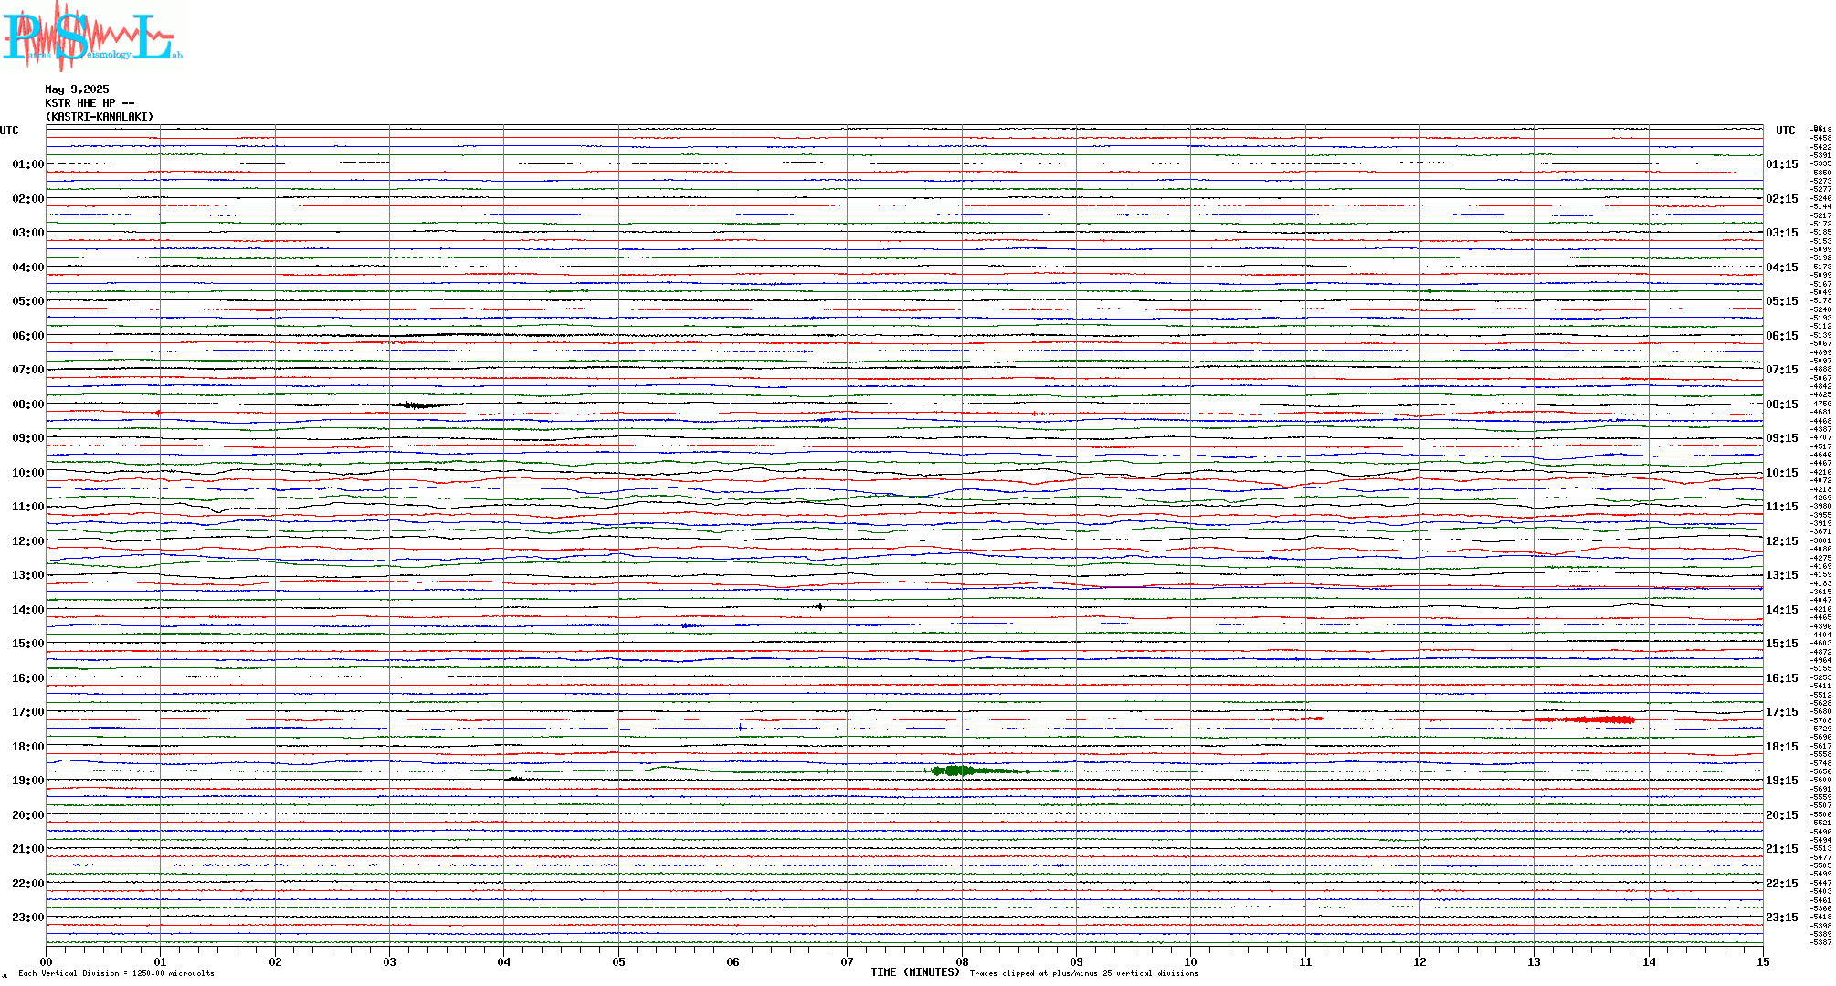Click the 19:00 hour label on left axis
Screen dimensions: 1836x986
[x=27, y=781]
